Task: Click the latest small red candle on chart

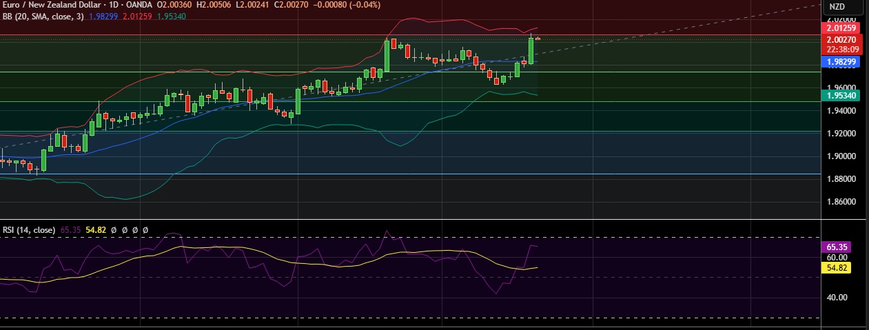Action: coord(538,39)
